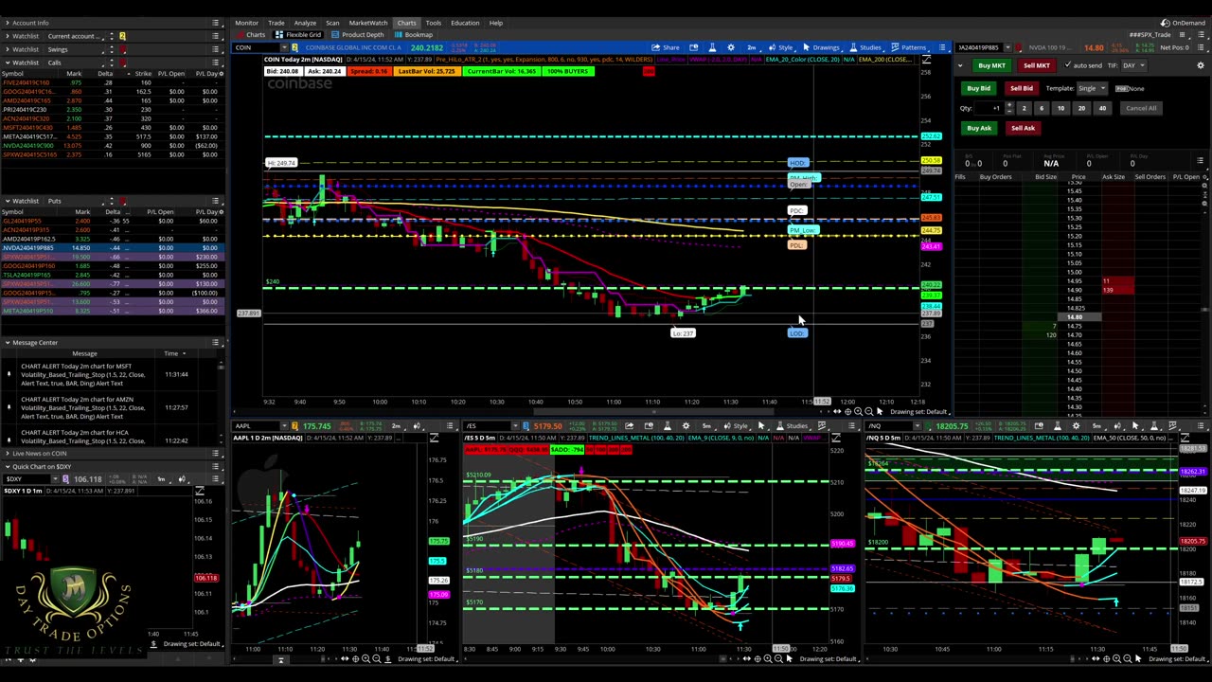Open the Template Single dropdown
The image size is (1212, 682).
pos(1093,88)
